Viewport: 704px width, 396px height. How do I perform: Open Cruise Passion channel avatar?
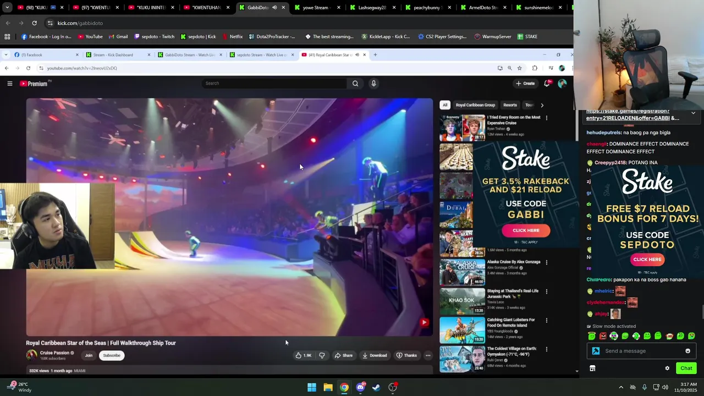[32, 355]
